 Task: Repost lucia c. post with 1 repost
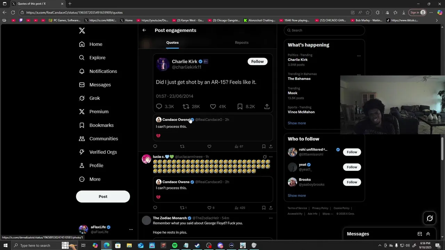pos(183,208)
